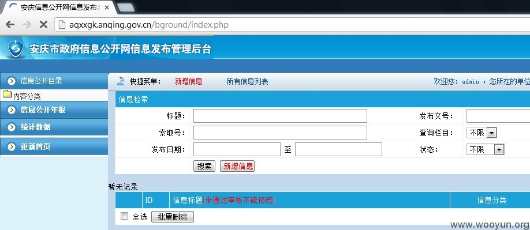530x230 pixels.
Task: Focus the 索取号 input field
Action: point(280,133)
